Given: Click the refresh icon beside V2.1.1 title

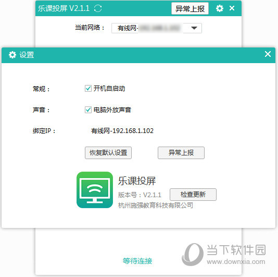Looking at the screenshot, I should pos(98,8).
